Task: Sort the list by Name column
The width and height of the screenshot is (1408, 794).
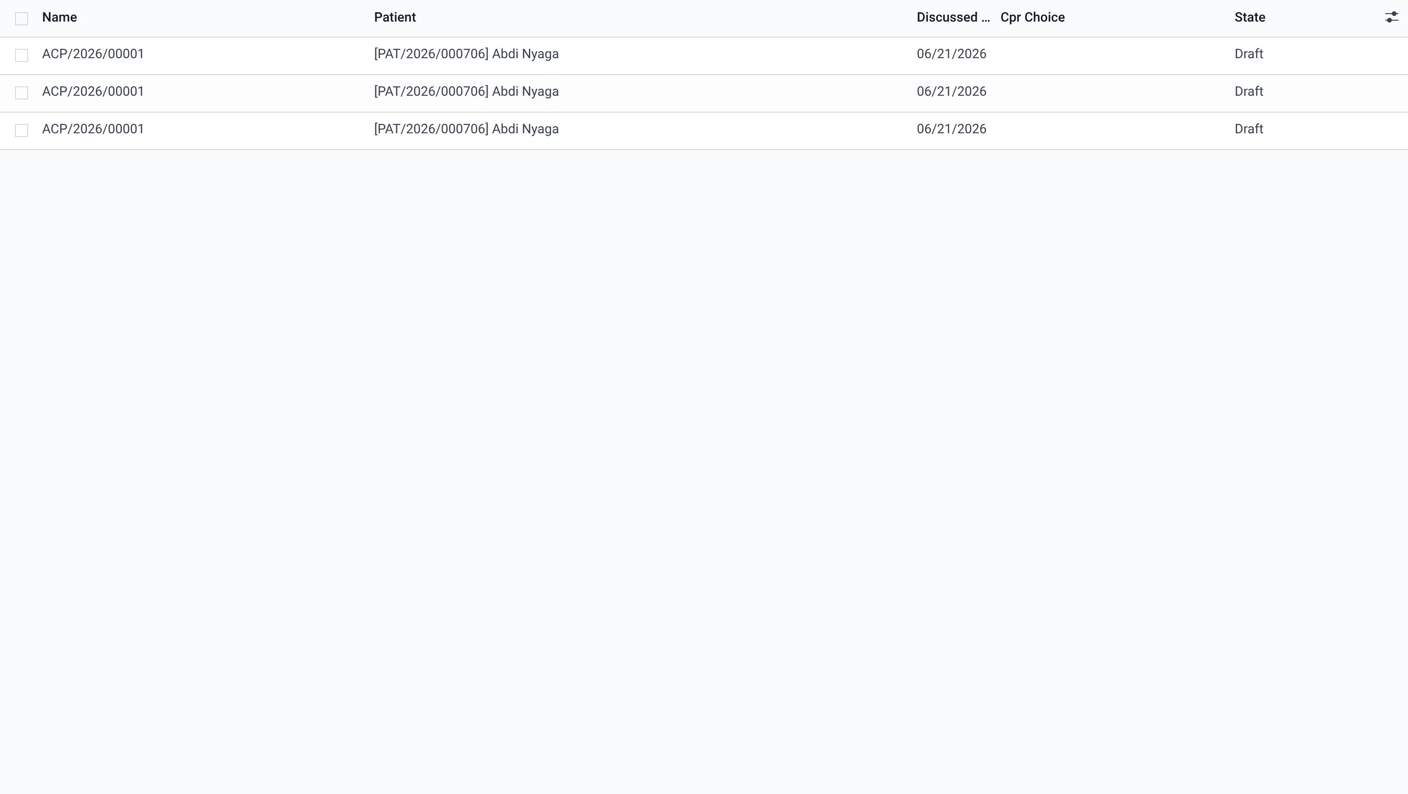Action: click(60, 17)
